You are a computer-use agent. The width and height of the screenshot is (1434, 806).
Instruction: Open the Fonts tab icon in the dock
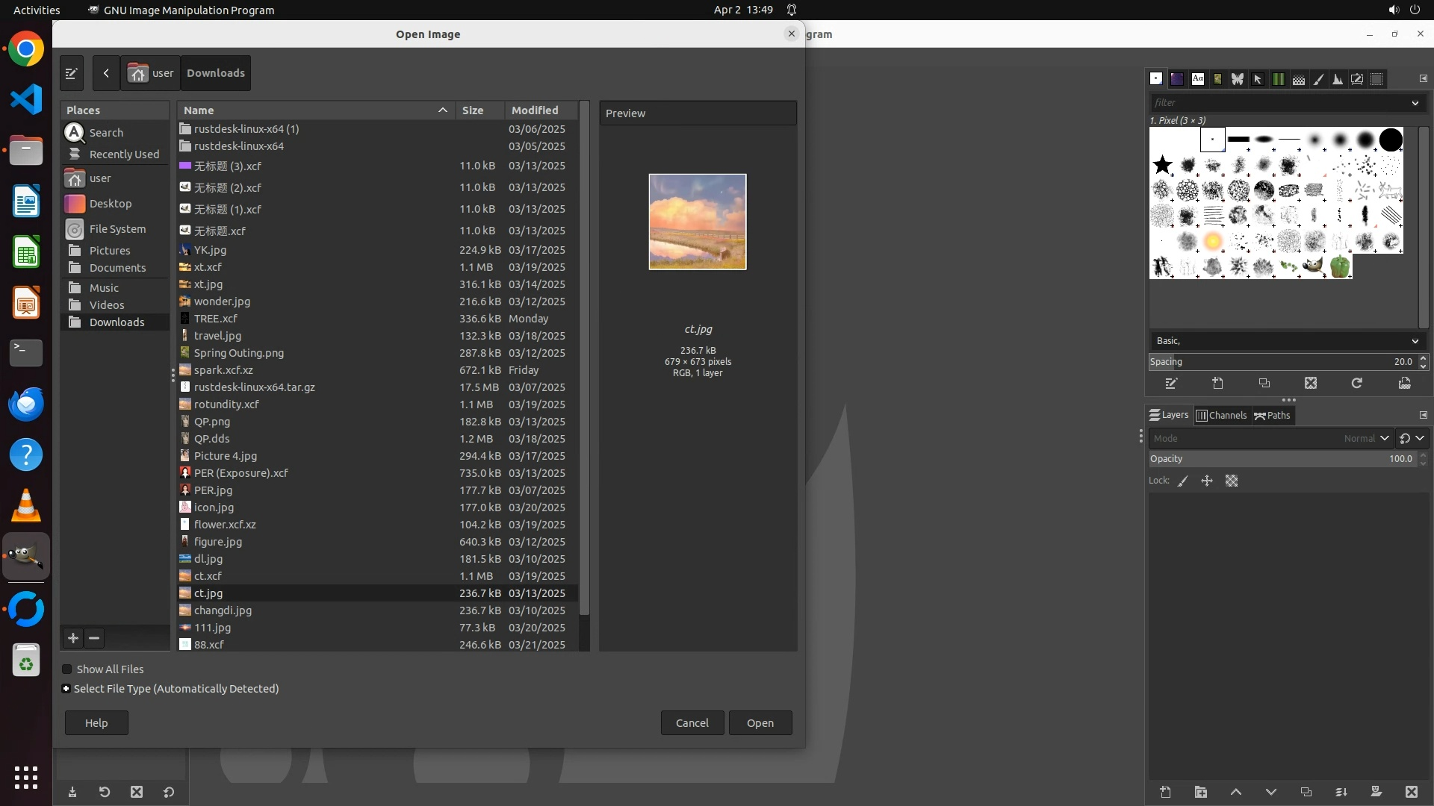[x=1197, y=79]
